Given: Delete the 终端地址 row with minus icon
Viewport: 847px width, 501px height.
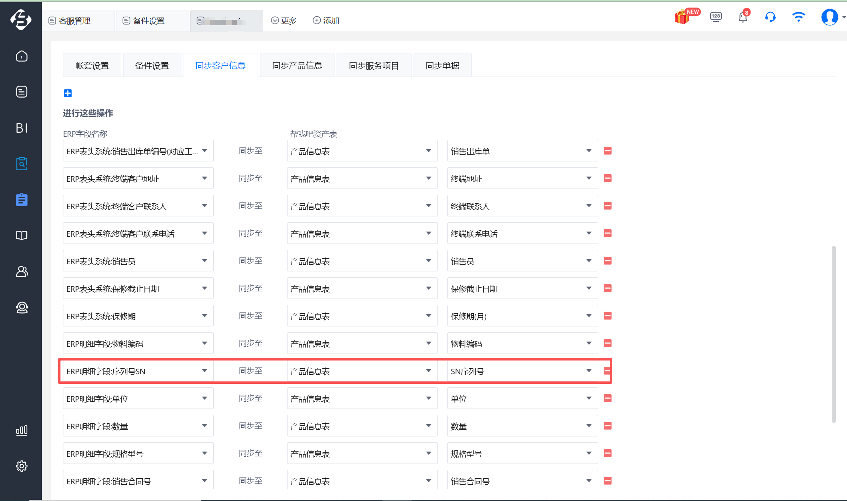Looking at the screenshot, I should [x=608, y=178].
